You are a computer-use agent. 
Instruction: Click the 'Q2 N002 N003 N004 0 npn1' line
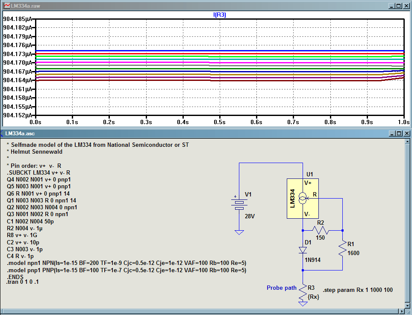click(42, 208)
